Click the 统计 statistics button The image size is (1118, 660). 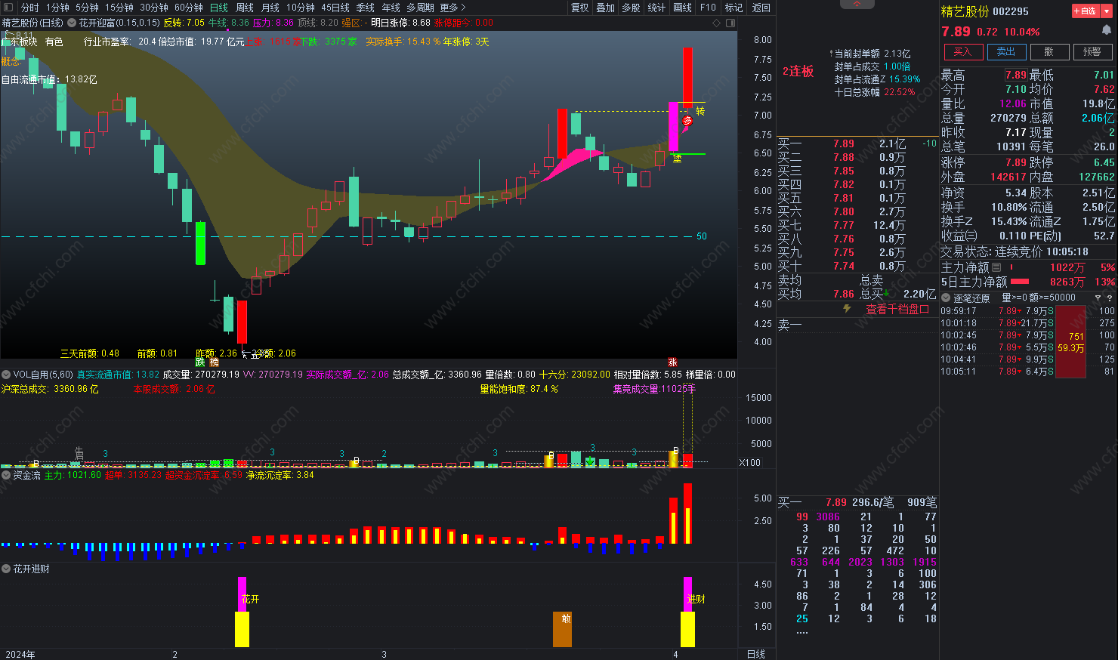pos(656,8)
